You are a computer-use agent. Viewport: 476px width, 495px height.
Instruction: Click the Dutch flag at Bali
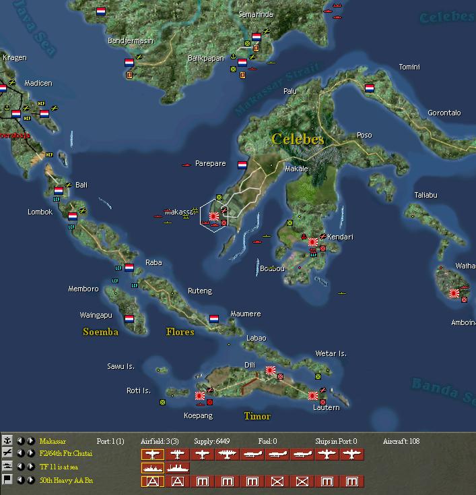[x=59, y=191]
